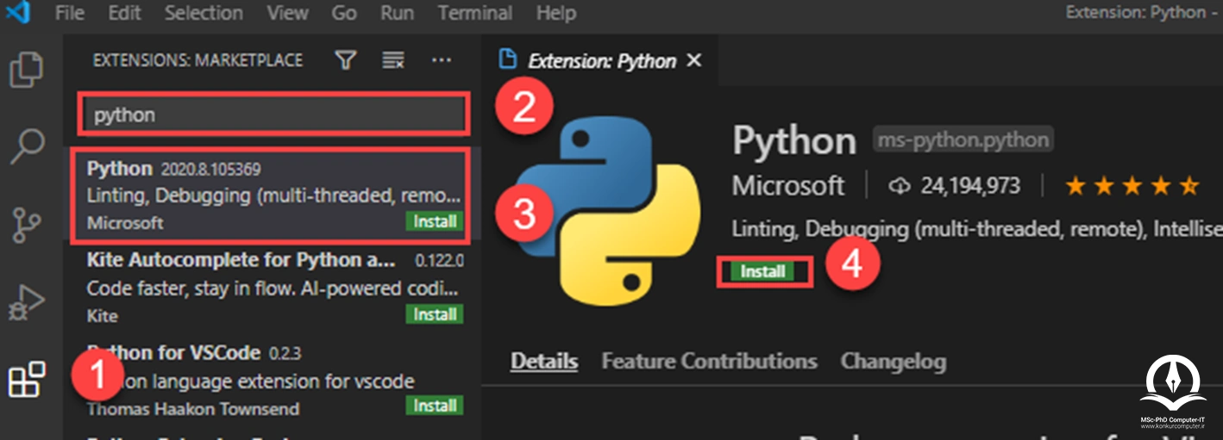The image size is (1223, 440).
Task: Open the Help menu
Action: click(x=555, y=14)
